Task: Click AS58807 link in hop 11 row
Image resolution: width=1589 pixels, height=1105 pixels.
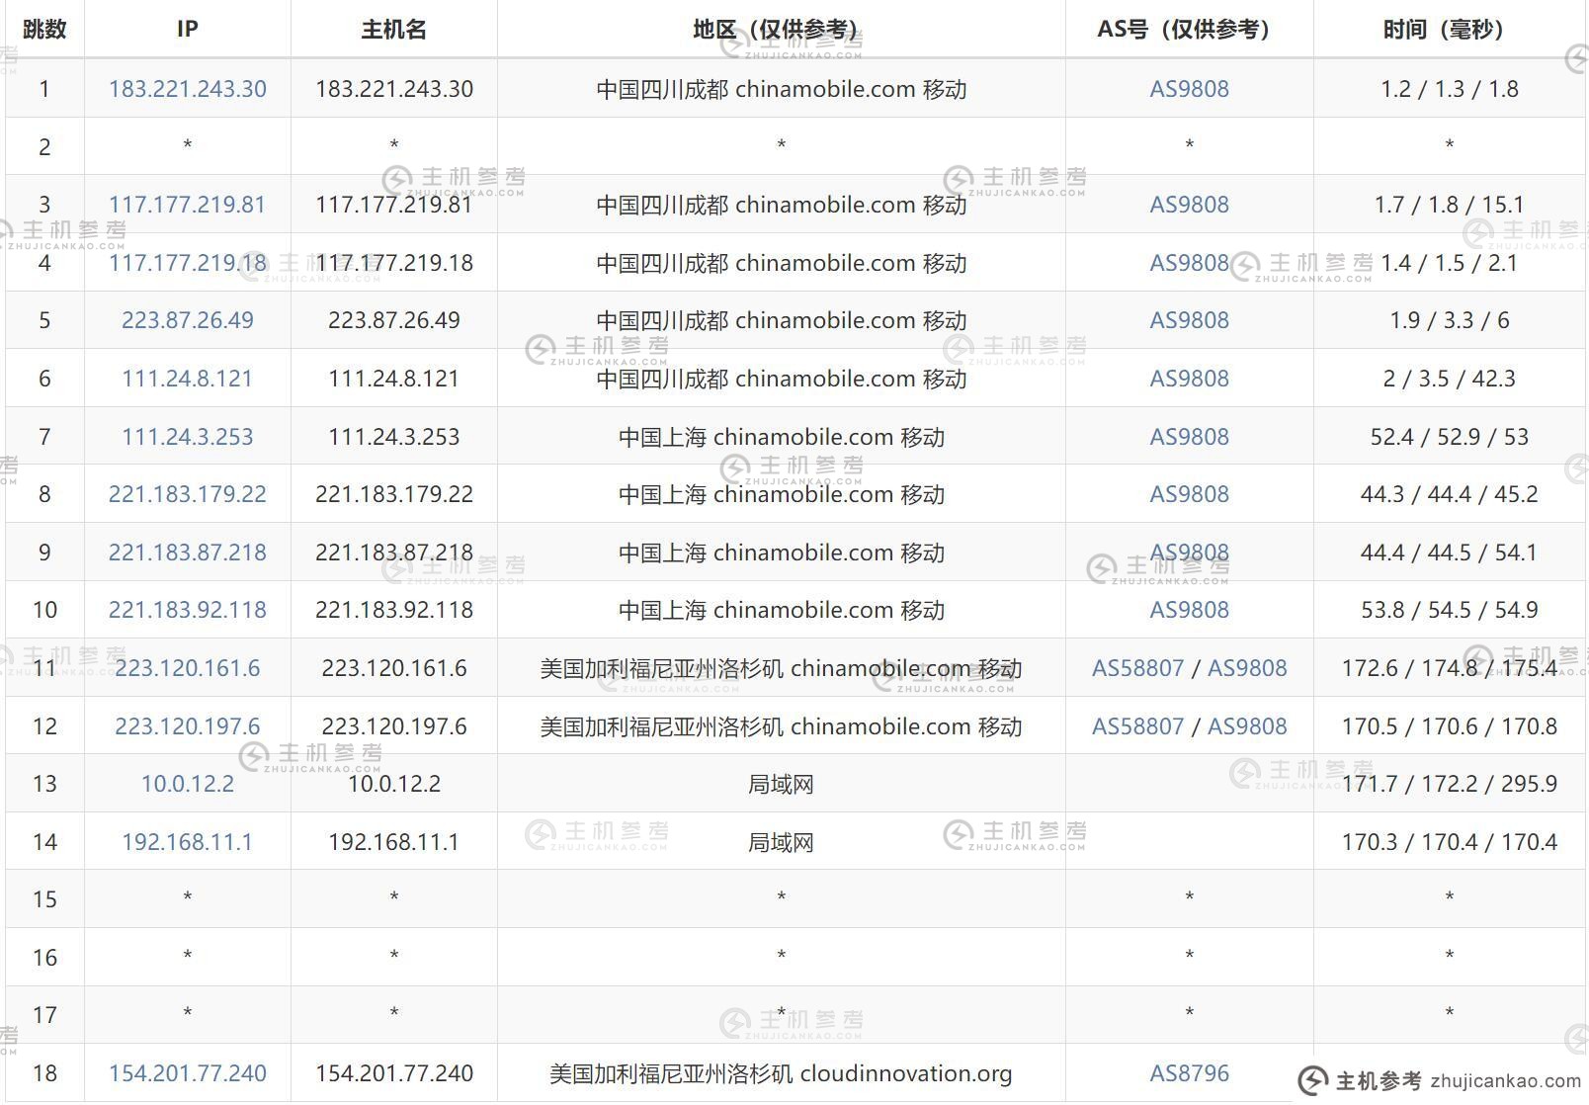Action: pos(1137,668)
